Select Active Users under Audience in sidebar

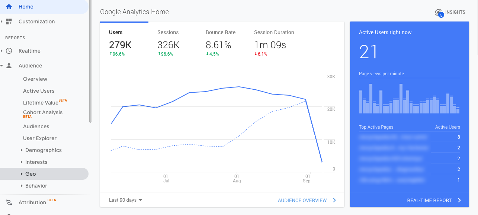click(x=39, y=91)
